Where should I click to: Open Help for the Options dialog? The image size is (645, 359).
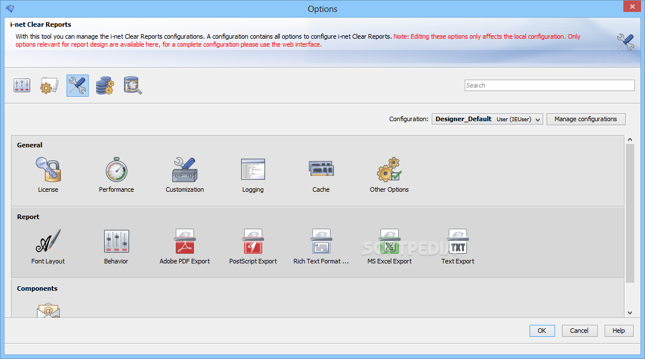(x=619, y=331)
